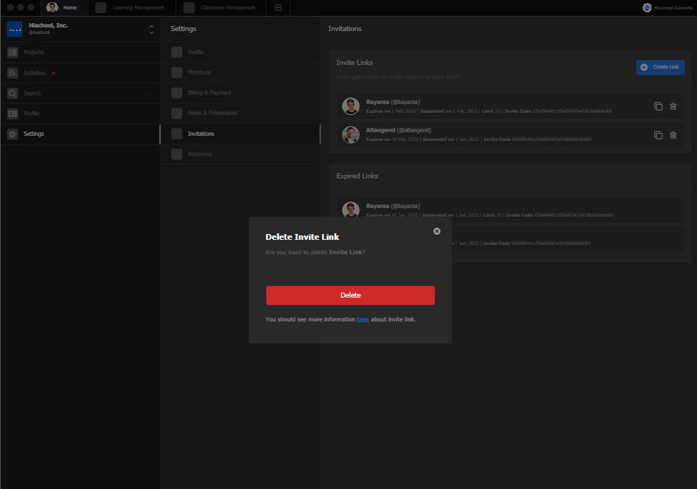Open Projects in the left sidebar
This screenshot has width=697, height=489.
33,52
